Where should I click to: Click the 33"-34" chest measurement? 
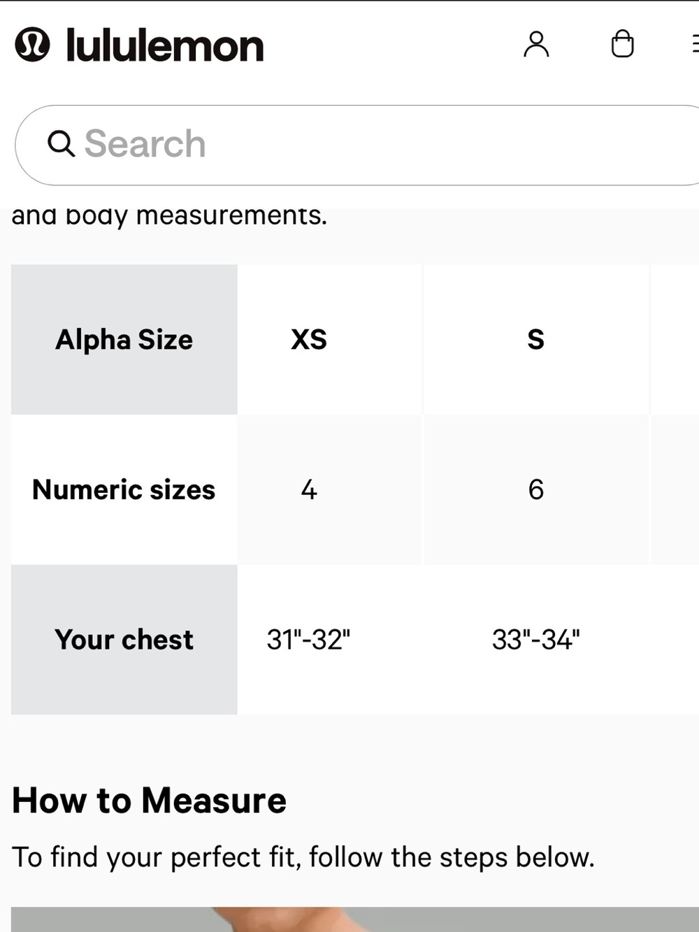(x=536, y=640)
